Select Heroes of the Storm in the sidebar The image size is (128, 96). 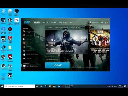point(30,55)
